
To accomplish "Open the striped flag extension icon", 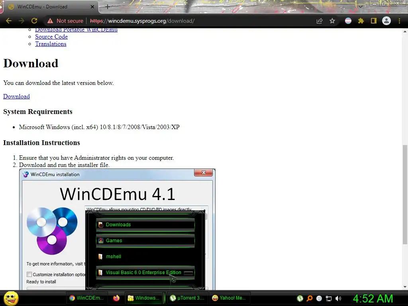I will [x=348, y=21].
